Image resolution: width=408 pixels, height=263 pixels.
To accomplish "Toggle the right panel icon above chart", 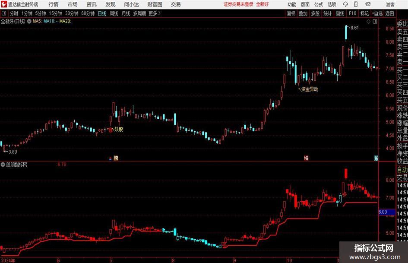I will coord(375,22).
